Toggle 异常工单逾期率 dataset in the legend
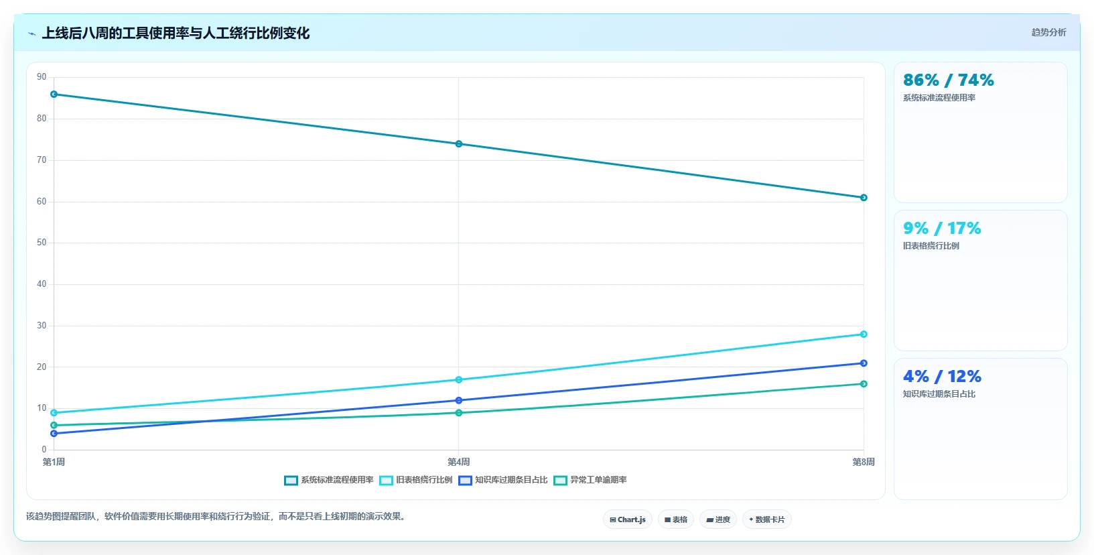Screen dimensions: 1094x555 [590, 480]
